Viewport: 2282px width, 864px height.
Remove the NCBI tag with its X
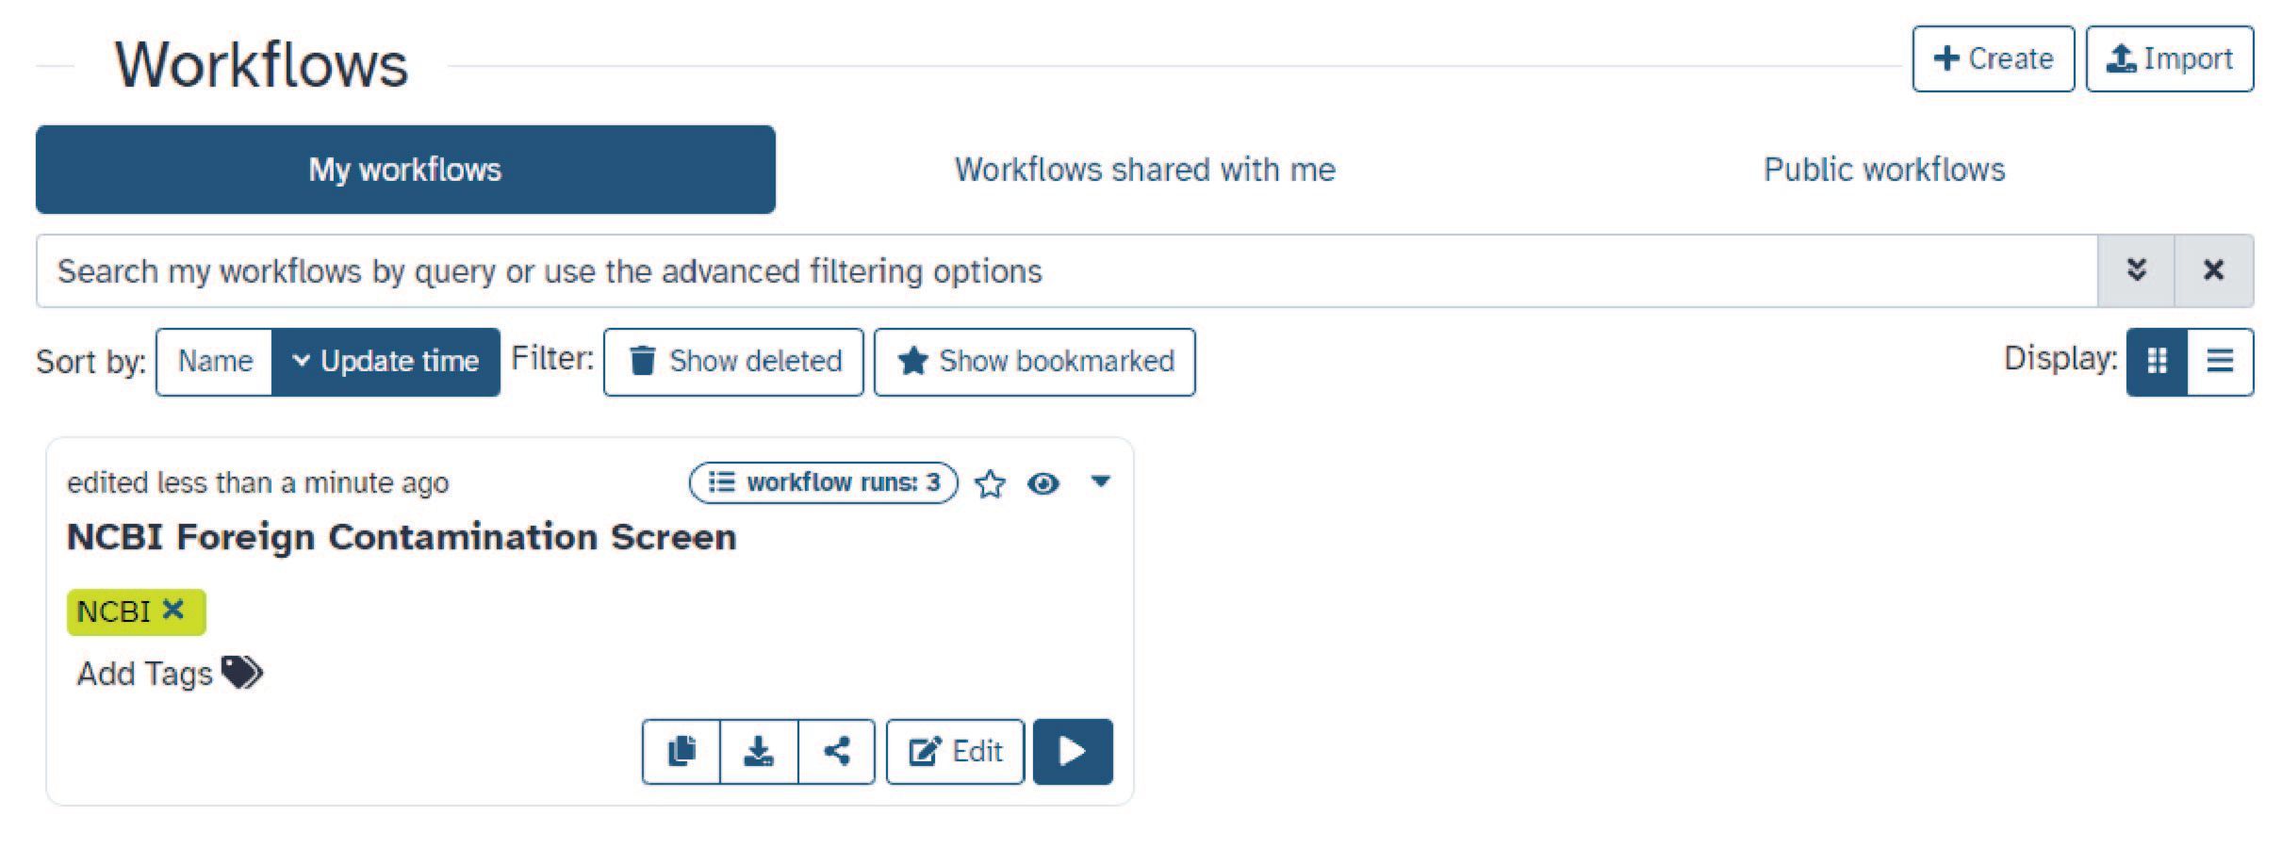click(x=172, y=610)
